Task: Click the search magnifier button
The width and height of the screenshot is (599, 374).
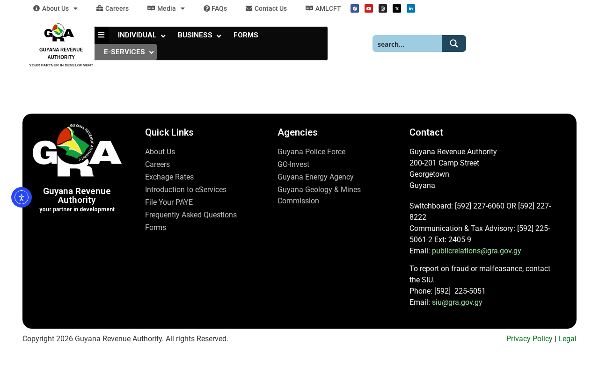Action: tap(454, 43)
